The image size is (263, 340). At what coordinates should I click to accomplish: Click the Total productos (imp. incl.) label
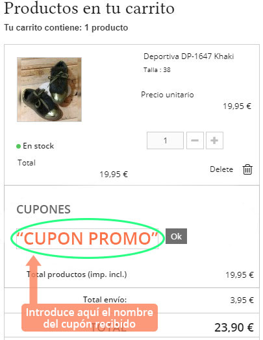[x=77, y=274]
